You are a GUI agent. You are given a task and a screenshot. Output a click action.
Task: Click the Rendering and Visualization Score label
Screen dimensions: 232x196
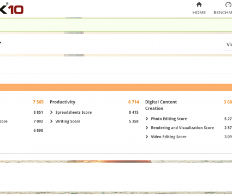click(182, 128)
